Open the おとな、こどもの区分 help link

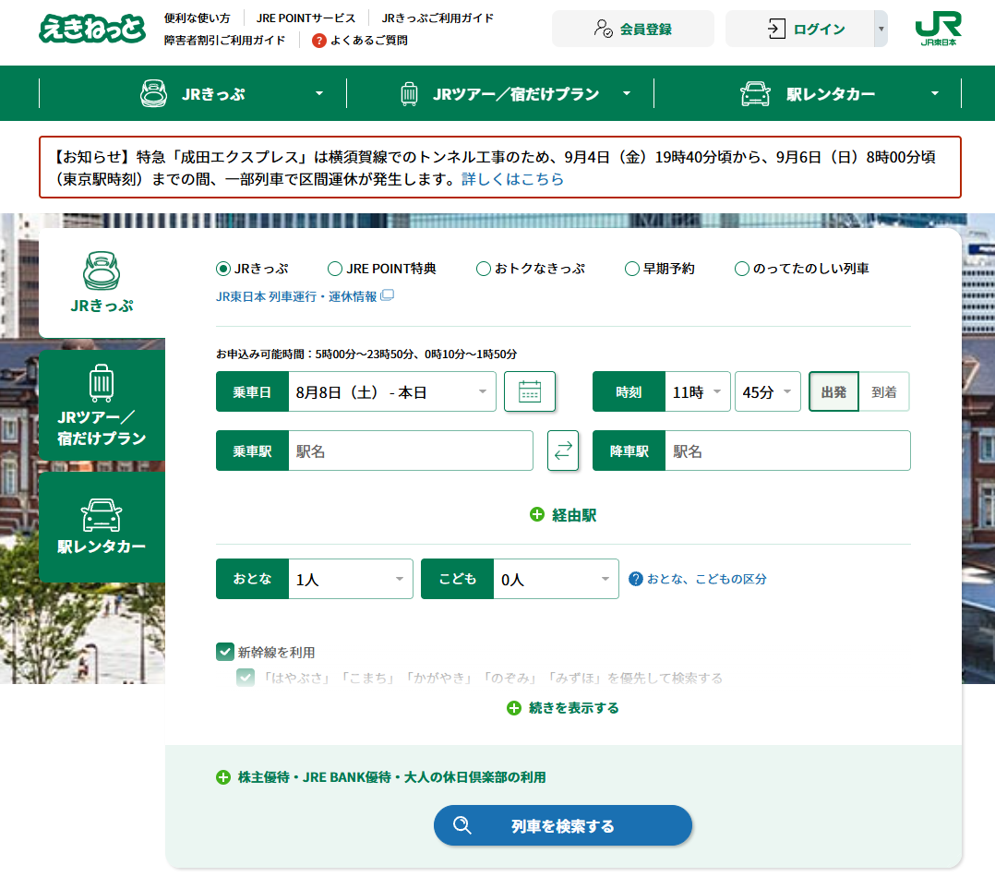(x=706, y=579)
